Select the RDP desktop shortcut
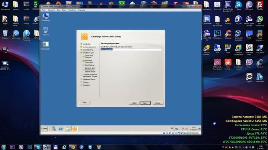This screenshot has width=268, height=150. [x=217, y=49]
